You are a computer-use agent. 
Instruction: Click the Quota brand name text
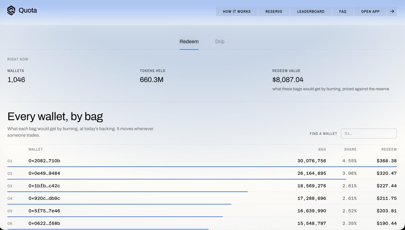click(28, 10)
